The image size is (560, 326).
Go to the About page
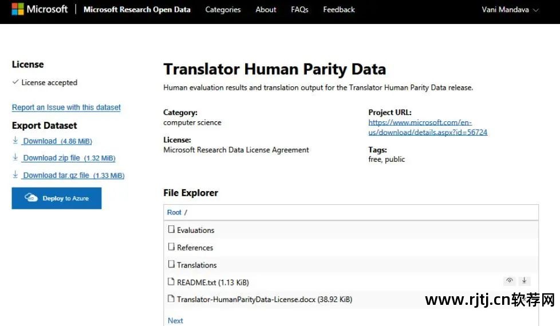(266, 10)
